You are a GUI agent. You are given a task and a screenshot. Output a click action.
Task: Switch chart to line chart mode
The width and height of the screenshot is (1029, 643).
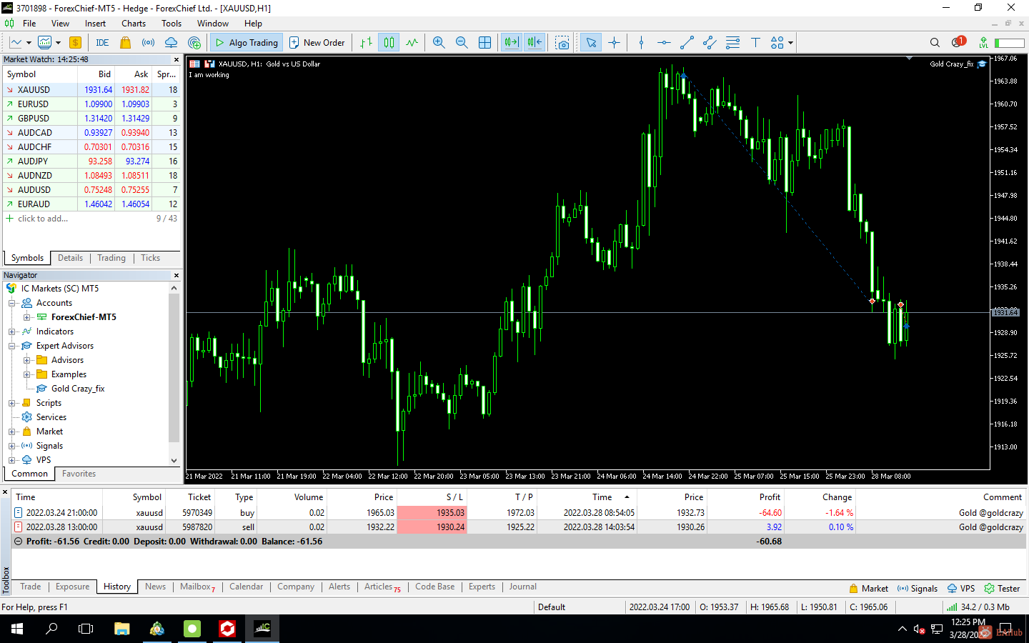412,42
